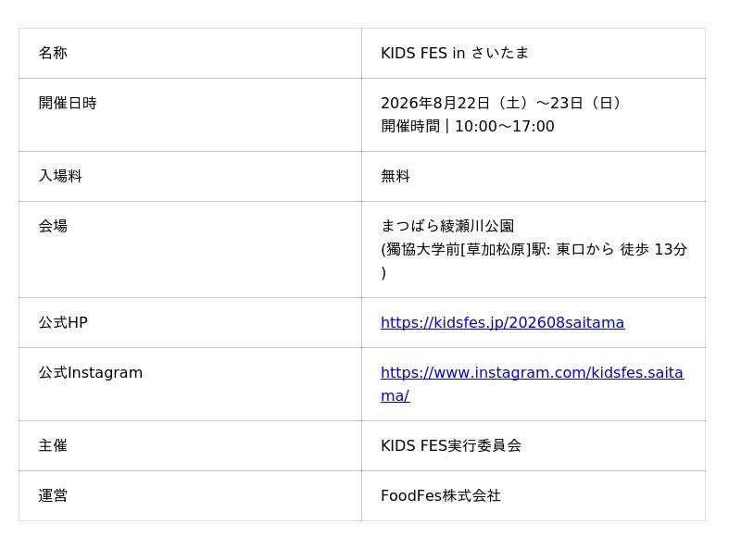Select the KIDS FES実行委員会 organizer text
This screenshot has width=741, height=549.
coord(451,445)
